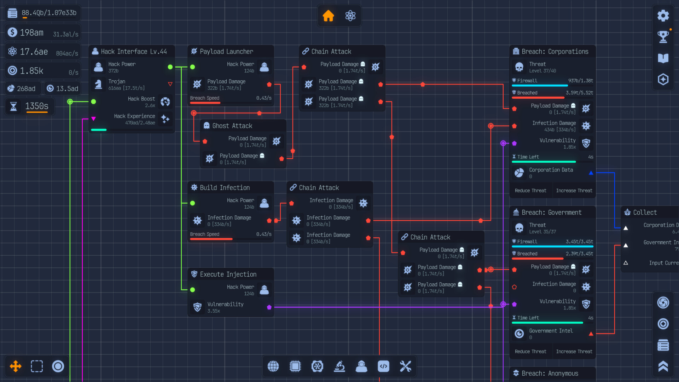The image size is (679, 382).
Task: Toggle the magenta Hack Experience output dot
Action: click(x=93, y=119)
